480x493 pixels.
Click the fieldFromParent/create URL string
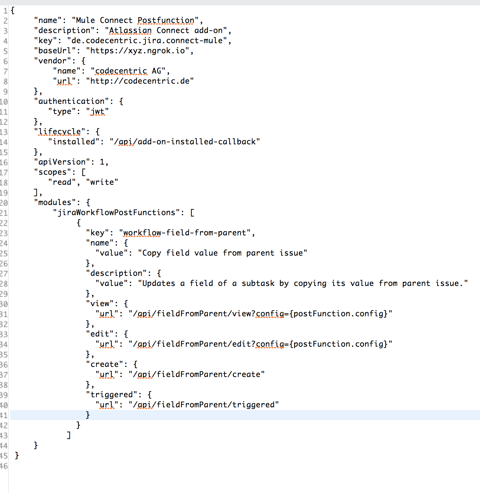[x=196, y=375]
